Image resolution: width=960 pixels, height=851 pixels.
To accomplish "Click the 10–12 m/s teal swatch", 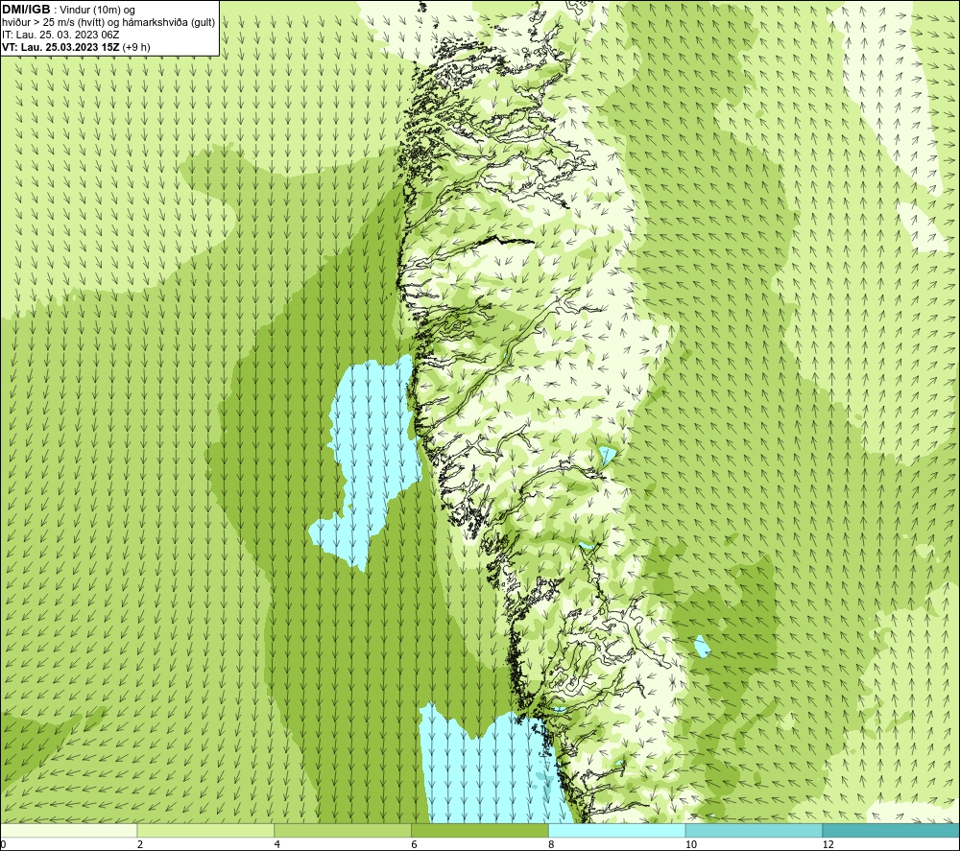I will [x=755, y=830].
